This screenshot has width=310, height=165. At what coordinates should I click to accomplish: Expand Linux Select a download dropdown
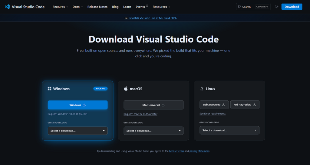pos(229,130)
